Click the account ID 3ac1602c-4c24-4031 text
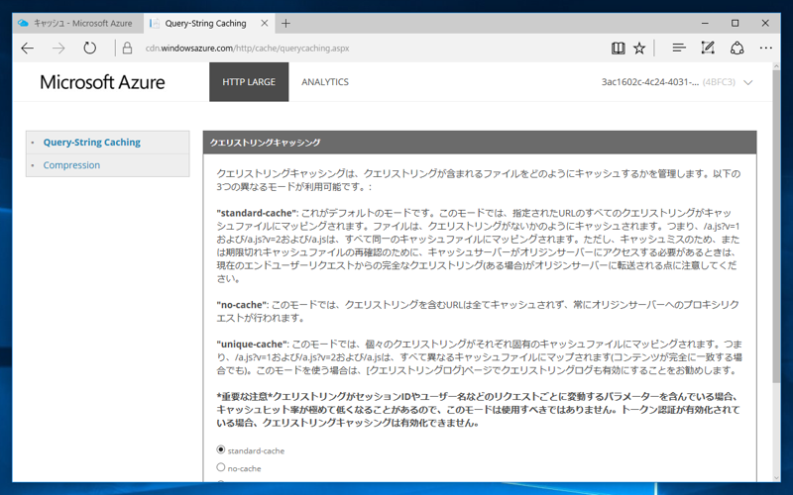This screenshot has width=793, height=495. (650, 82)
